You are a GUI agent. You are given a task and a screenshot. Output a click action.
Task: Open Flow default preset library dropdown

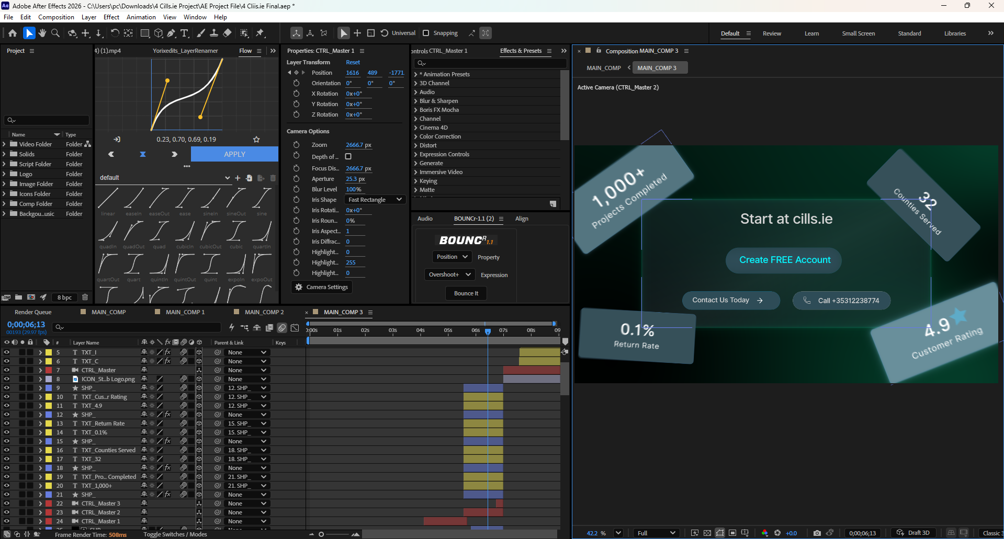[165, 178]
